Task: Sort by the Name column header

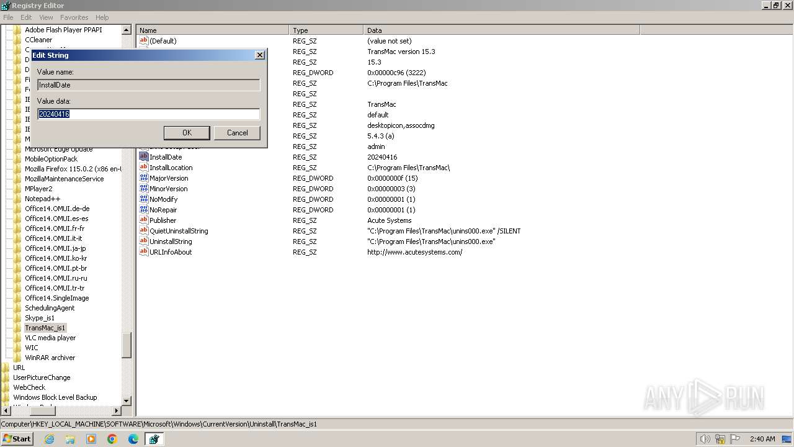Action: 213,30
